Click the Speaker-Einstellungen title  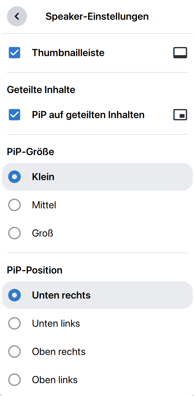pos(97,16)
